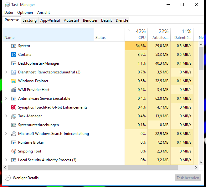The image size is (206, 187).
Task: Click the vertical scrollbar down arrow
Action: (x=201, y=162)
